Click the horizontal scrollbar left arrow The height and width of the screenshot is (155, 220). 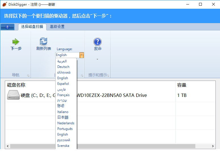8,146
